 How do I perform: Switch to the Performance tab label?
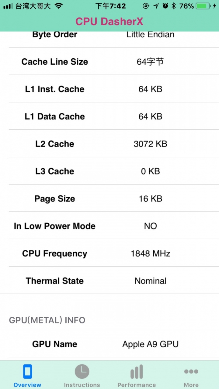137,385
